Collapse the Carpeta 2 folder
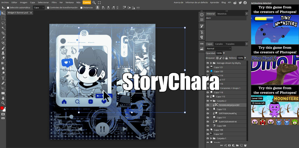 211,101
